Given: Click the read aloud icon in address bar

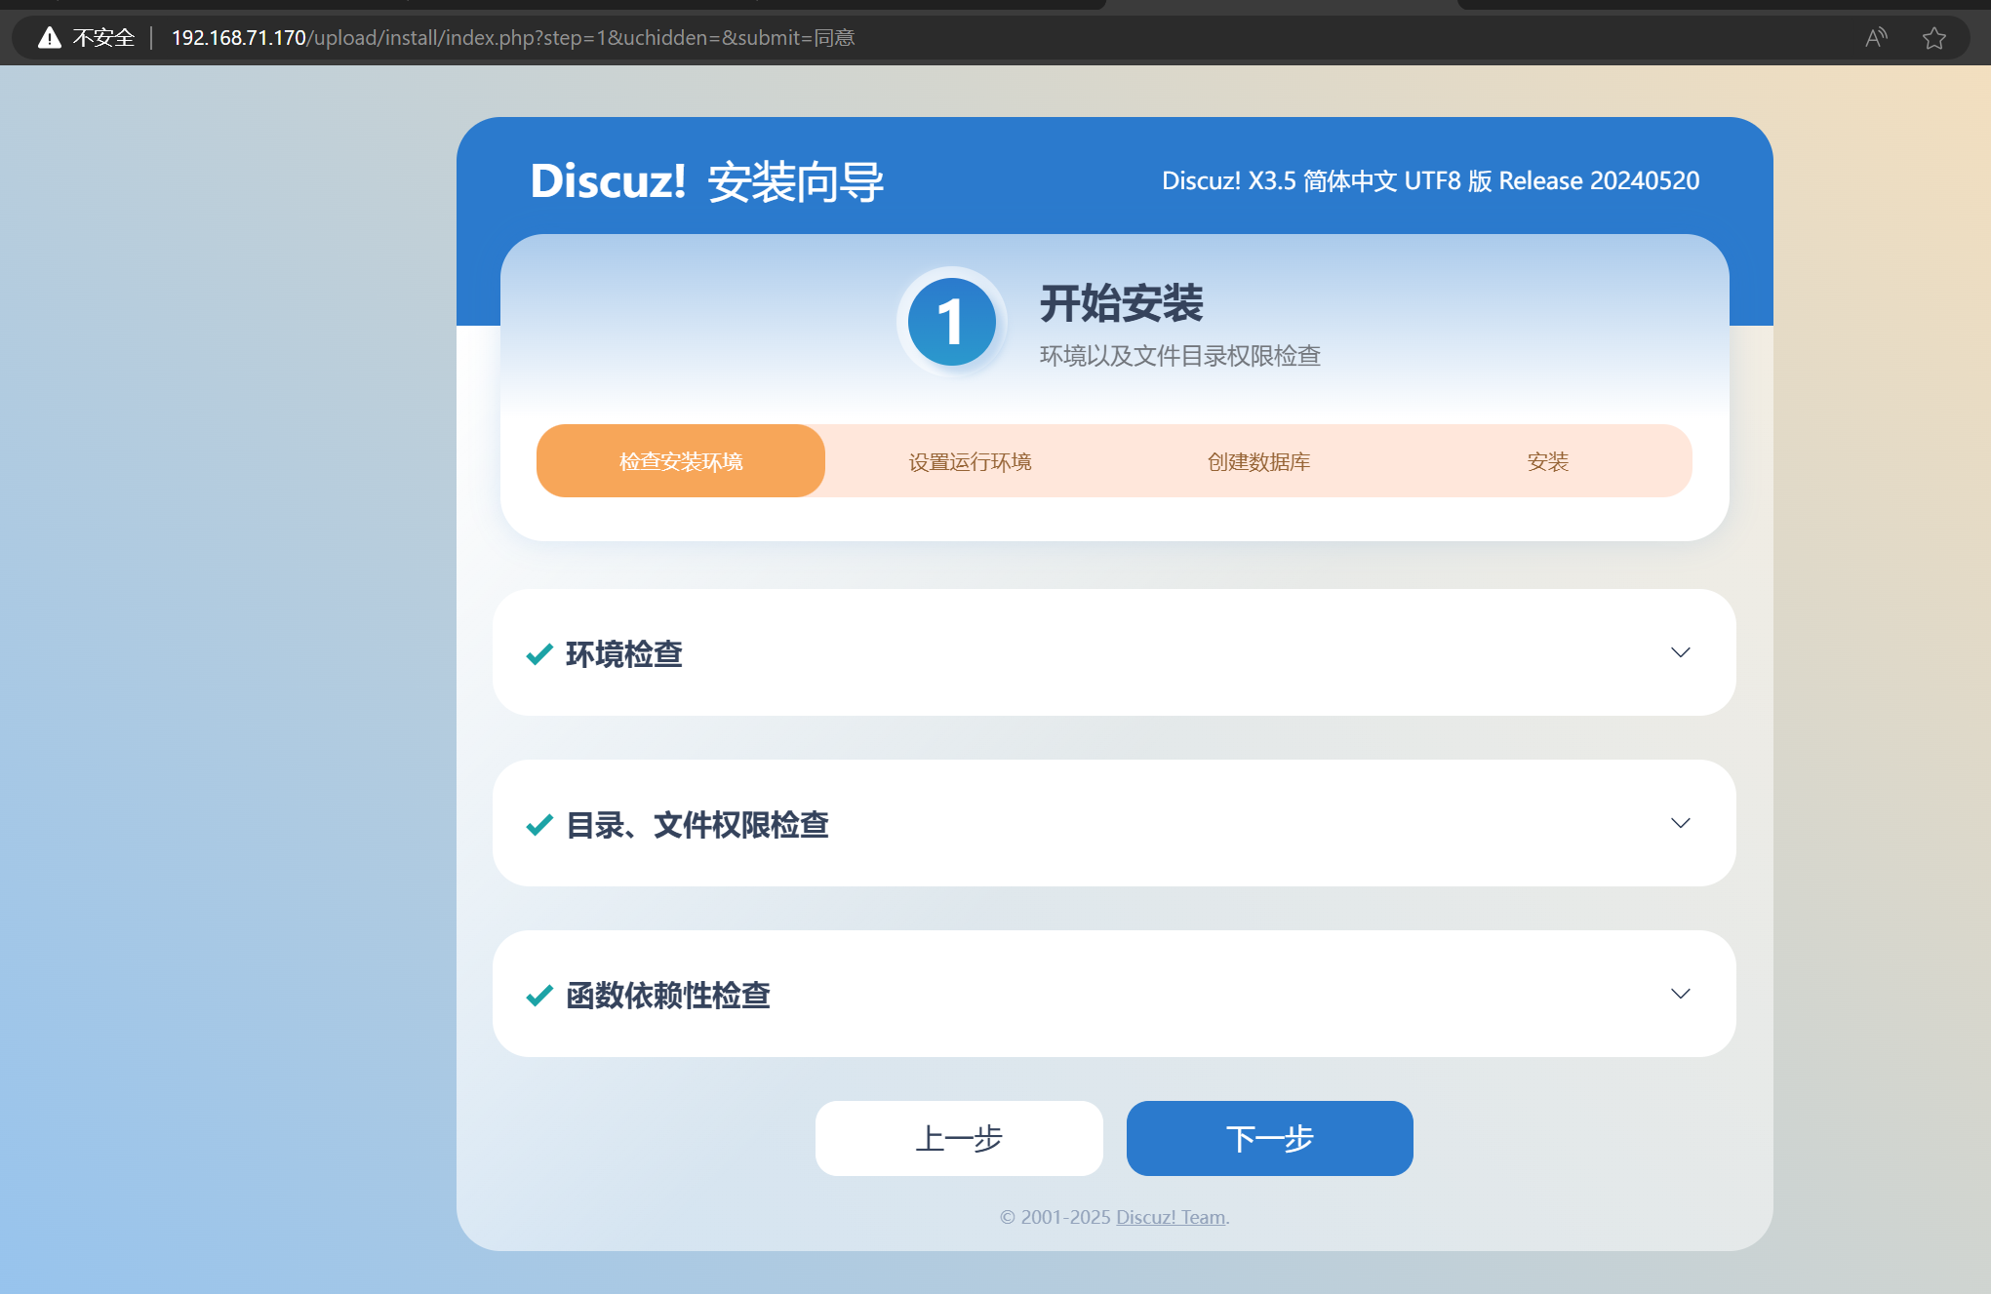Looking at the screenshot, I should (x=1876, y=38).
